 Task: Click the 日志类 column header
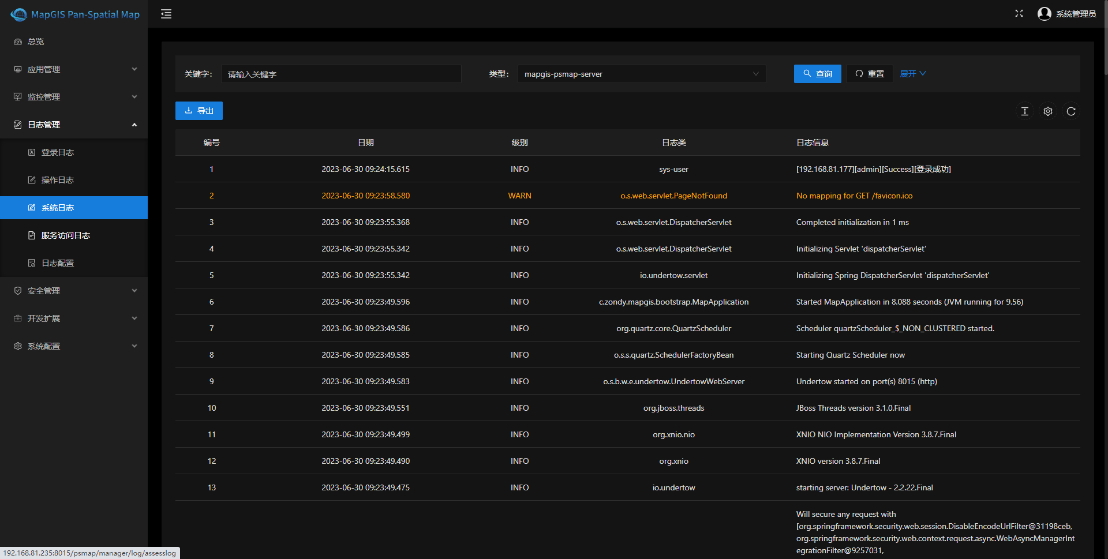[x=674, y=142]
